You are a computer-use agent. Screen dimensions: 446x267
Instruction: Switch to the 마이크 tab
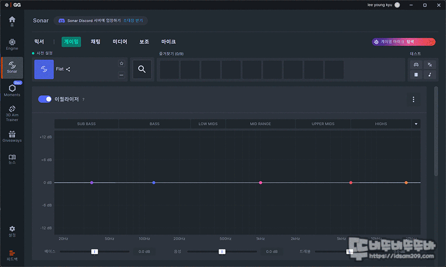tap(168, 42)
